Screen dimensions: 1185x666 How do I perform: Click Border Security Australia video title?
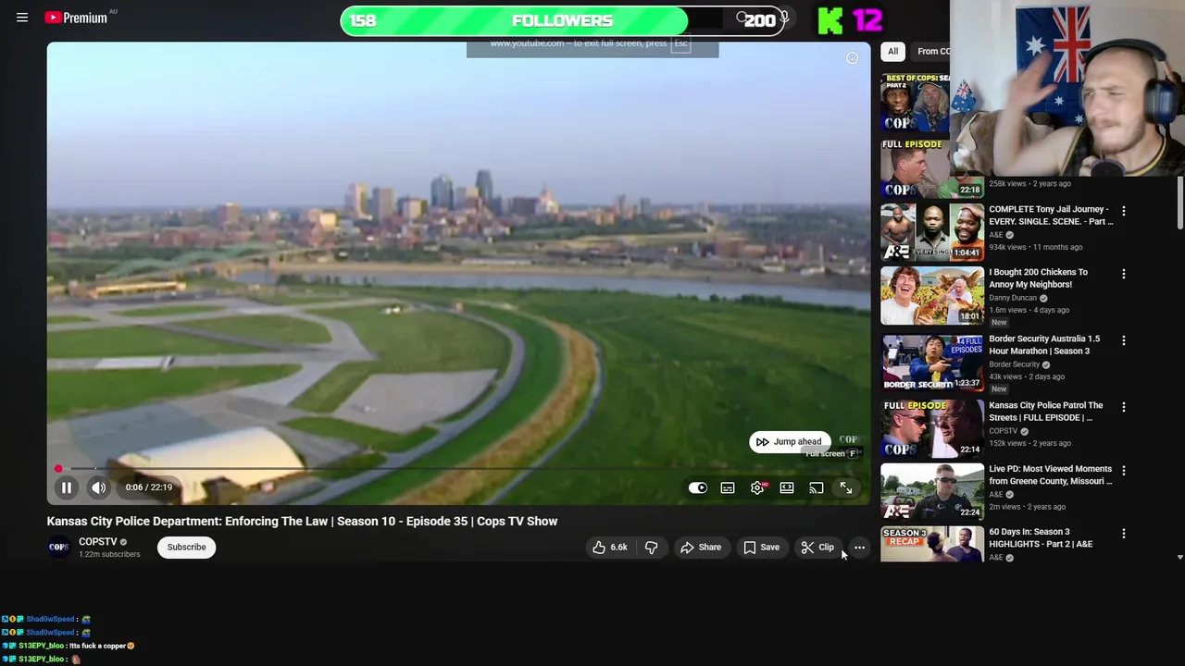pos(1044,345)
